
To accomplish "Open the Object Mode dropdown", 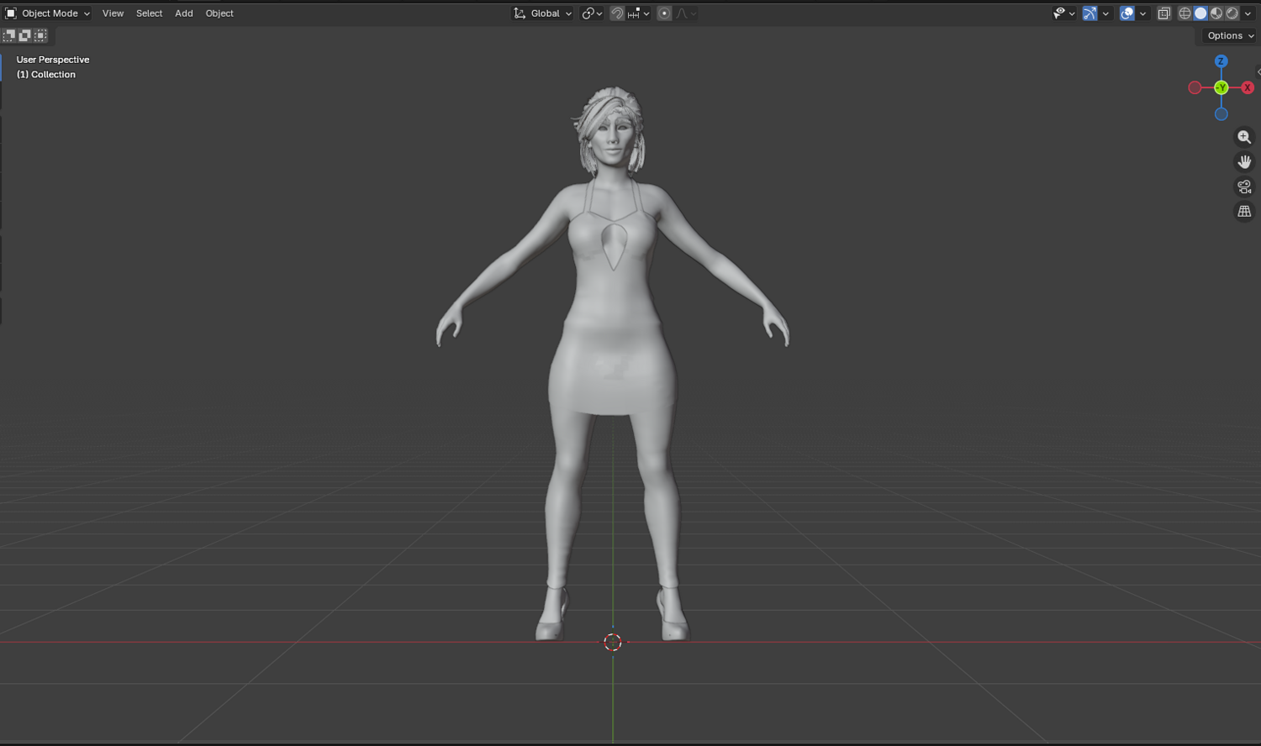I will click(x=47, y=13).
